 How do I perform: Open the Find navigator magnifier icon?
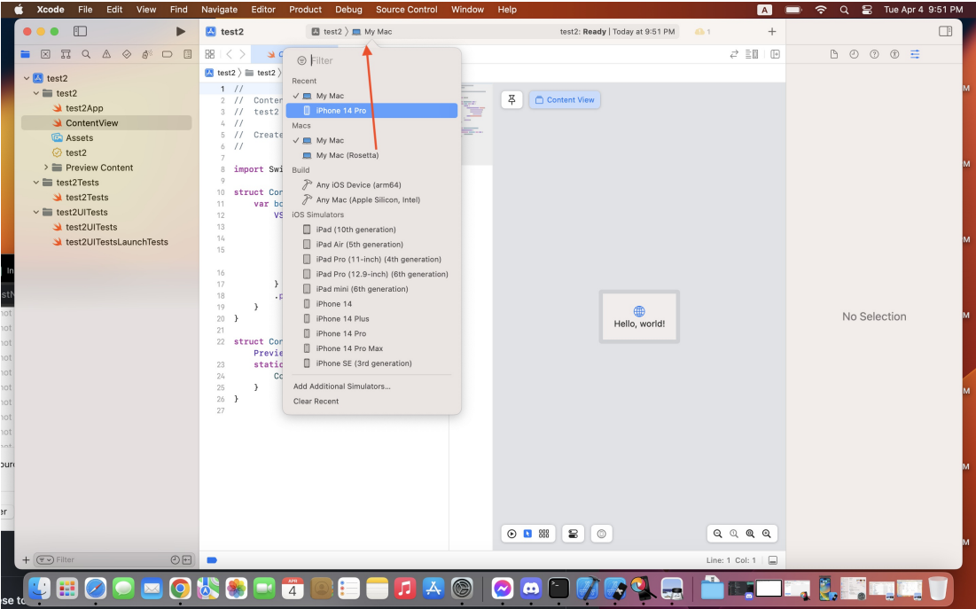86,54
